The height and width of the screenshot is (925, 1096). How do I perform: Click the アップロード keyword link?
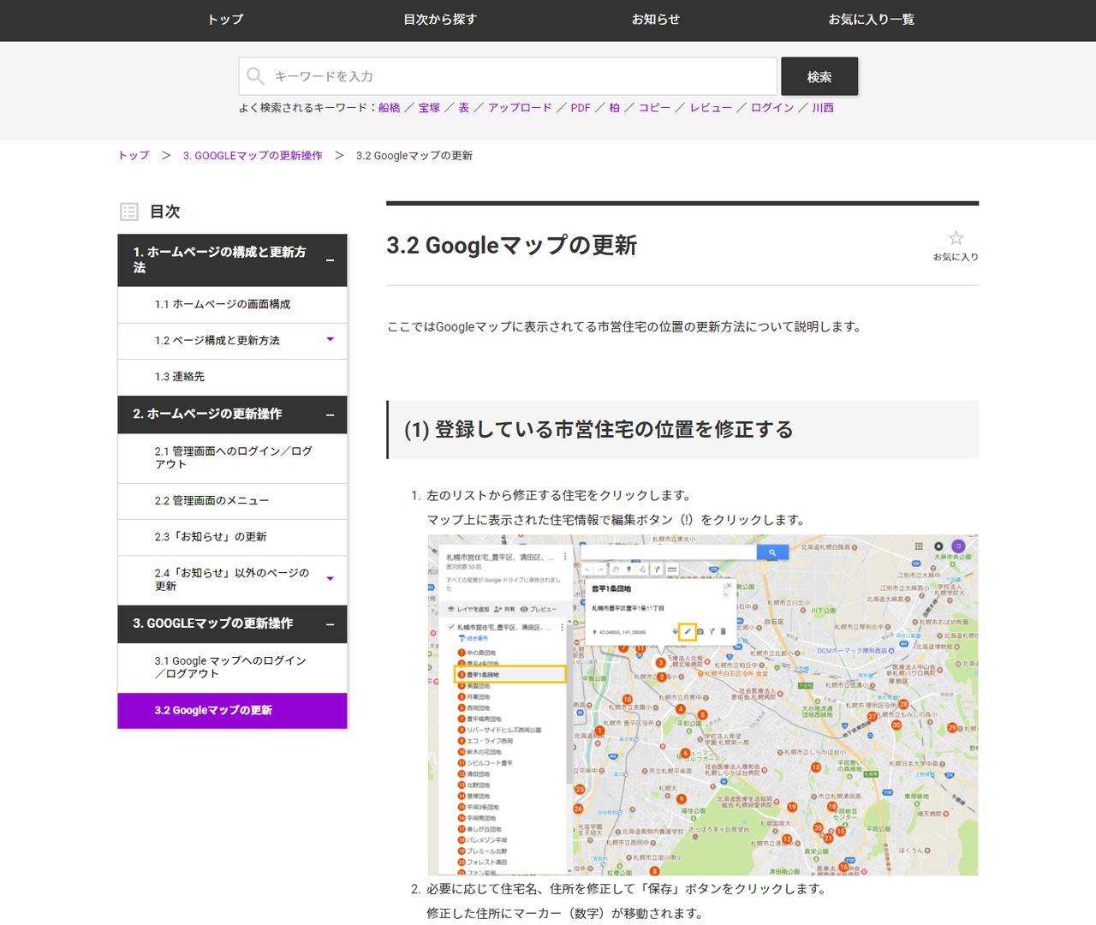pos(520,108)
